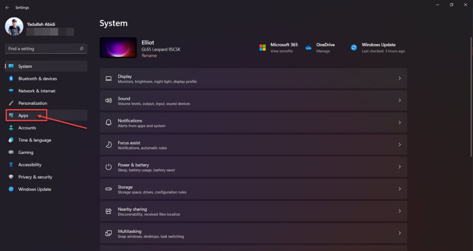
Task: Click the OneDrive cloud icon
Action: click(308, 48)
